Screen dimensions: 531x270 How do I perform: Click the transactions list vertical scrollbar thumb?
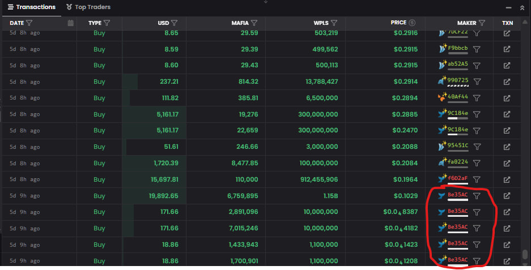[525, 254]
